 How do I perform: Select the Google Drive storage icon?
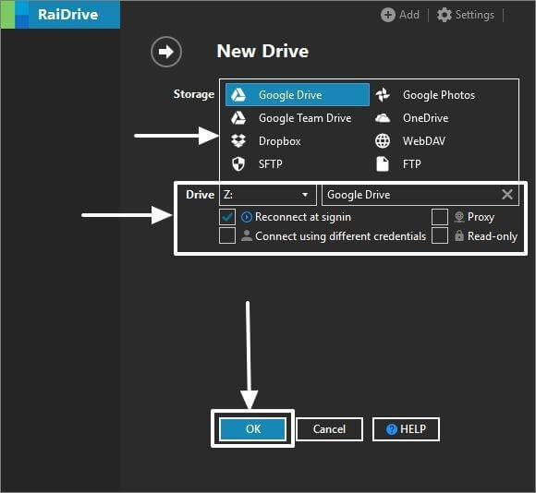point(238,94)
